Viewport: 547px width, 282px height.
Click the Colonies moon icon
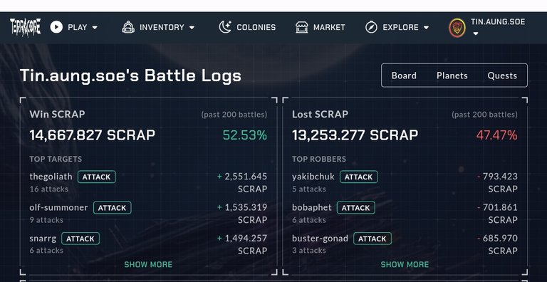coord(225,27)
